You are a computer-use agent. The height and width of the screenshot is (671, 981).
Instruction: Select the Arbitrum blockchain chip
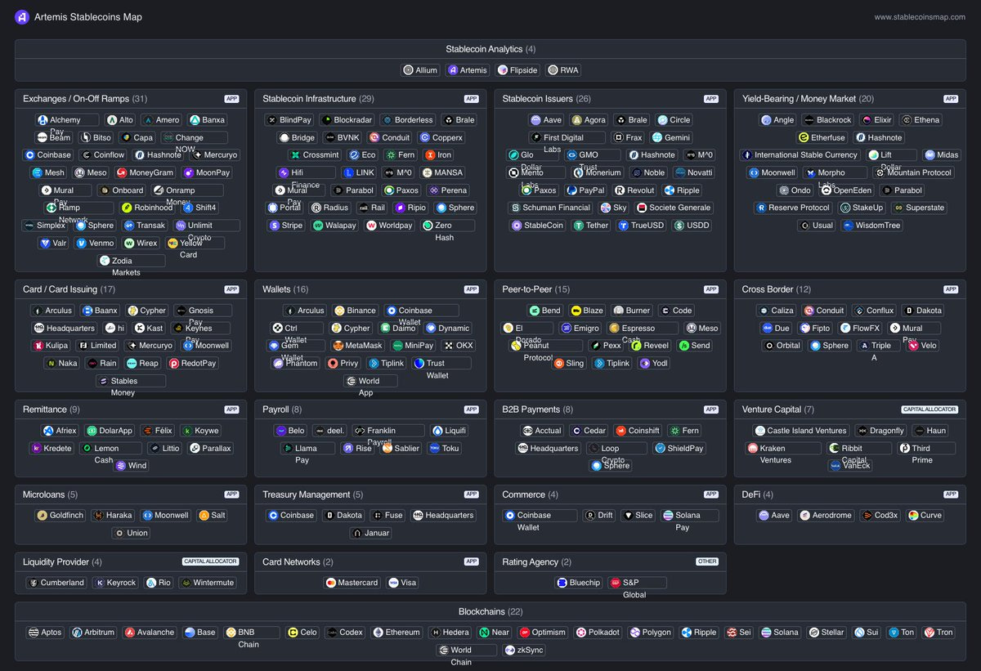[94, 633]
